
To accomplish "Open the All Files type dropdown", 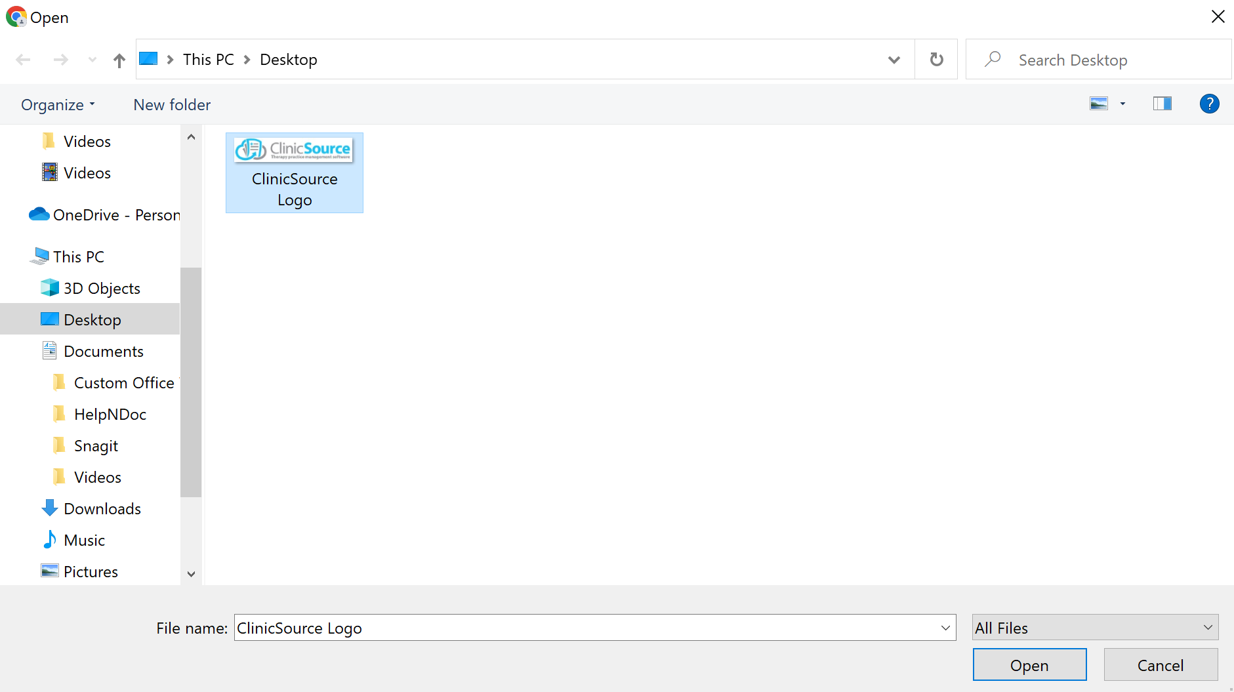I will coord(1095,628).
